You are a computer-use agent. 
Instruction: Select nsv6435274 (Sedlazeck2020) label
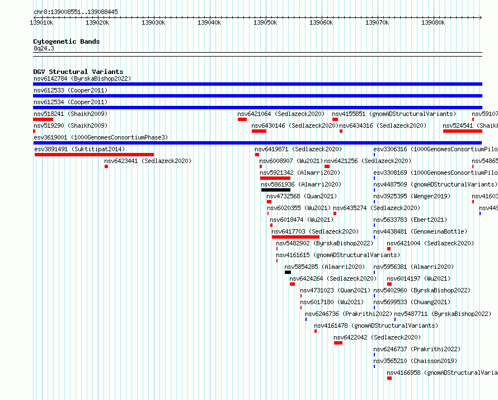(377, 208)
